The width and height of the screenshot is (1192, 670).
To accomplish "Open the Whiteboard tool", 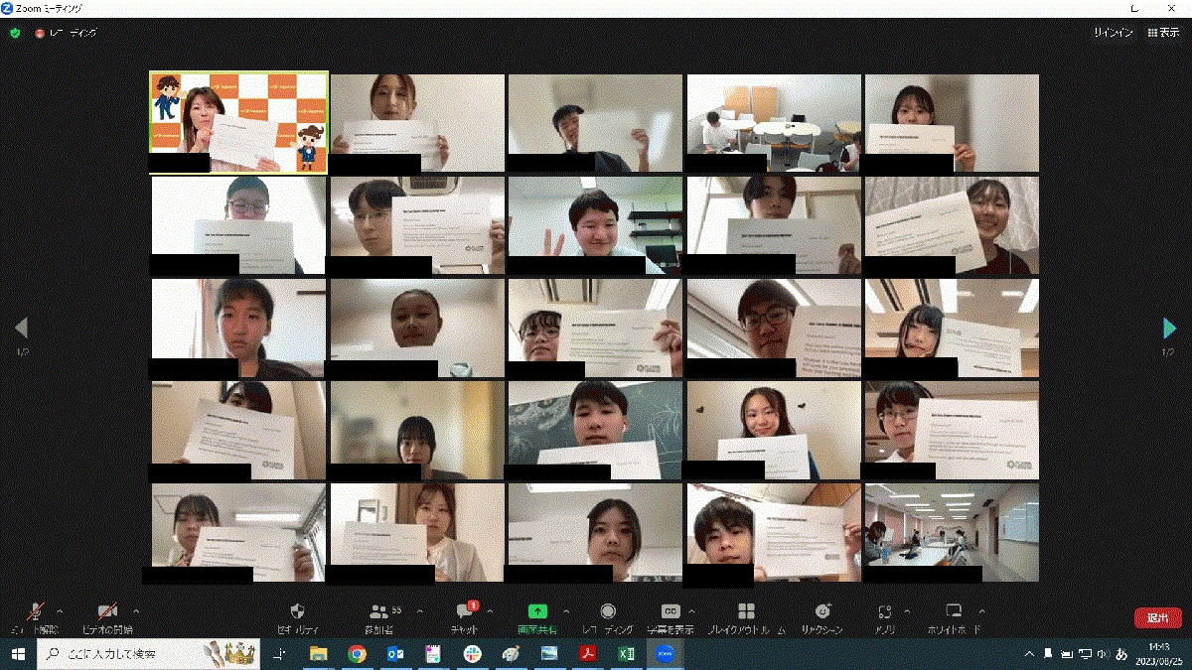I will coord(954,612).
